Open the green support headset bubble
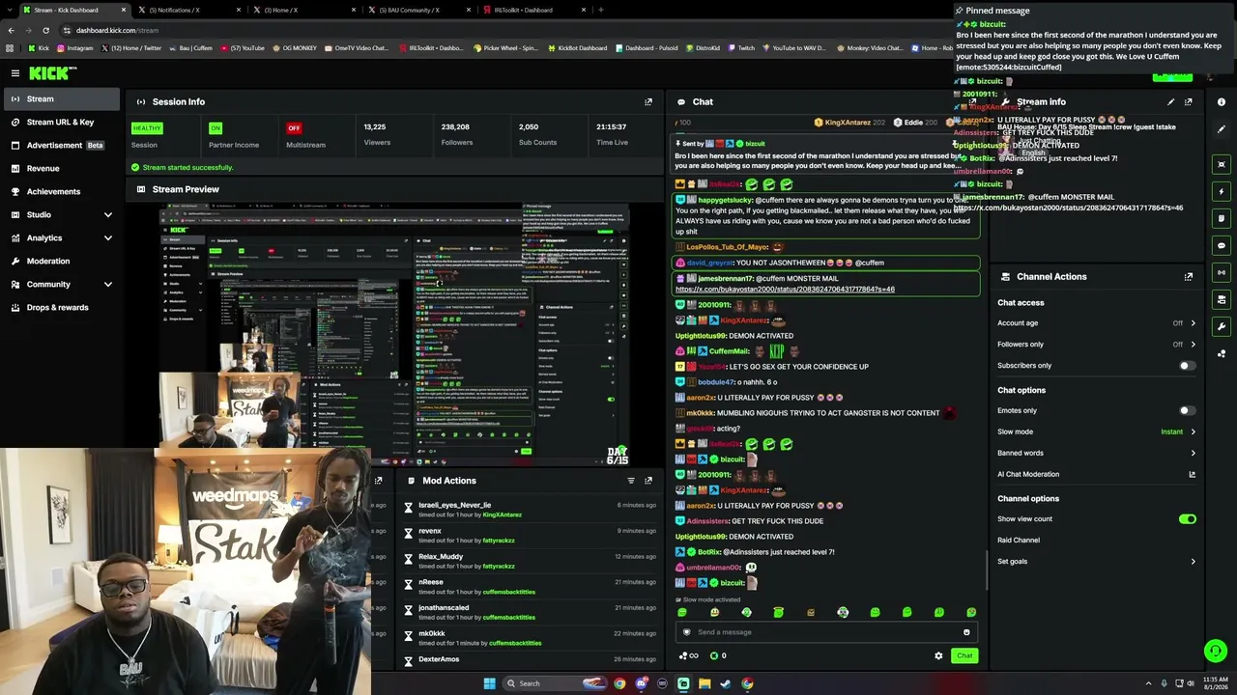 [x=1216, y=652]
